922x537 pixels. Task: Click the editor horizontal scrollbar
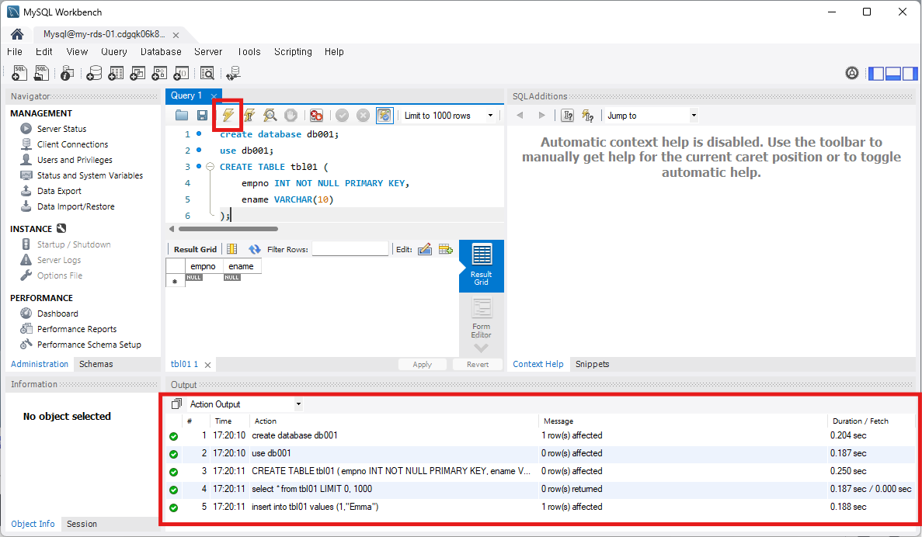pyautogui.click(x=228, y=229)
